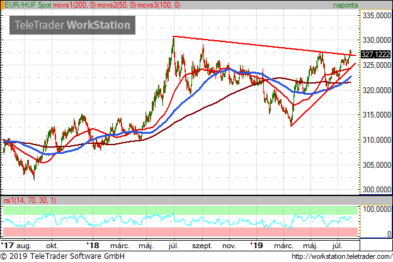Click the rsi1(14, 70, 30, 1) label
This screenshot has width=393, height=262.
[x=30, y=200]
